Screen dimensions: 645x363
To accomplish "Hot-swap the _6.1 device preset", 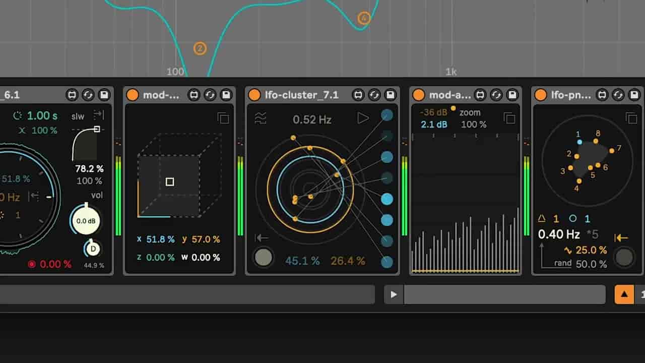I will pyautogui.click(x=88, y=95).
